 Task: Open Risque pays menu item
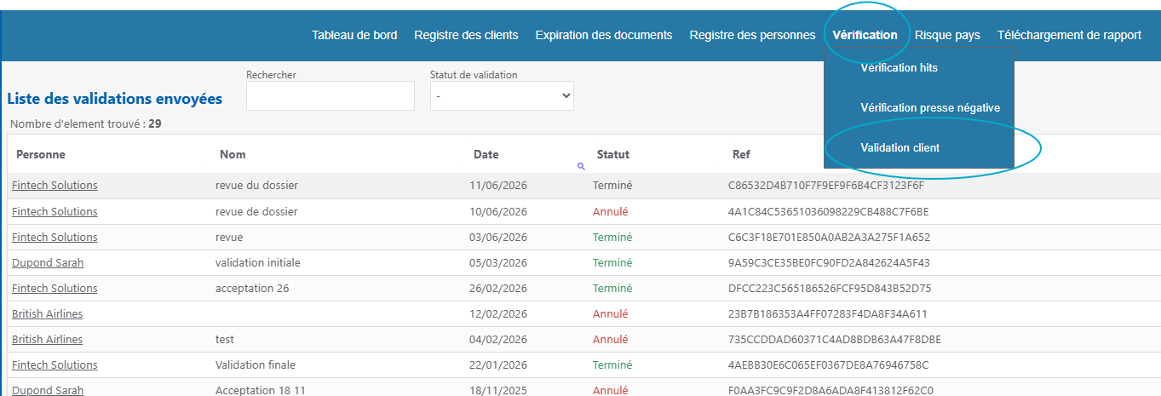tap(947, 35)
